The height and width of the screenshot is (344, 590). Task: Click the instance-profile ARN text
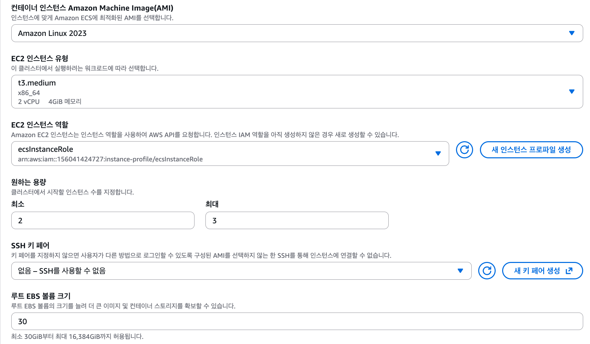[x=110, y=159]
